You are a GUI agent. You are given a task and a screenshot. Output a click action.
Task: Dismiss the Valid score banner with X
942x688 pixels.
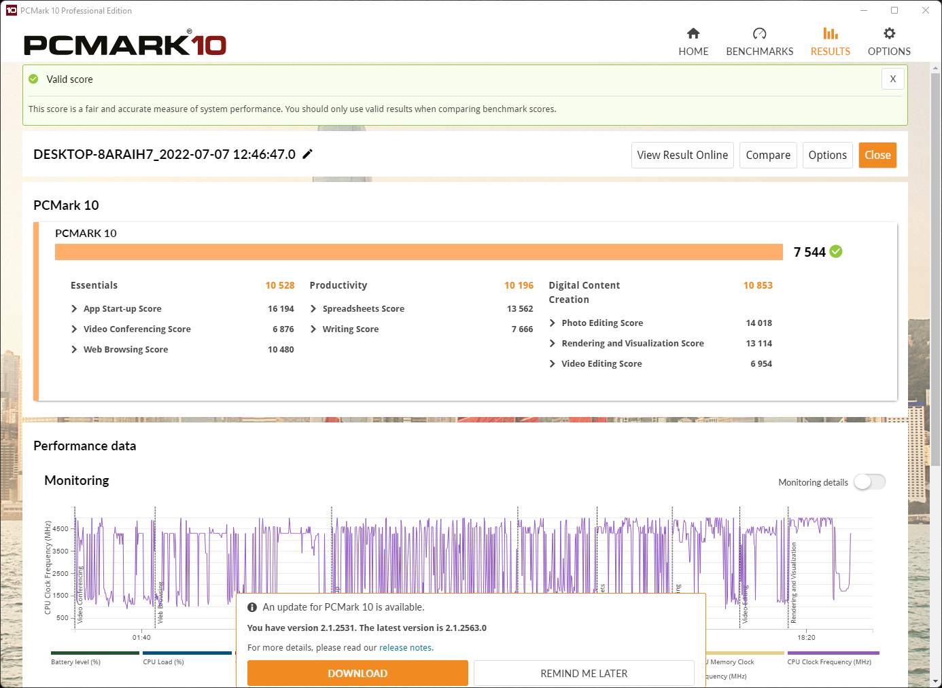(892, 79)
